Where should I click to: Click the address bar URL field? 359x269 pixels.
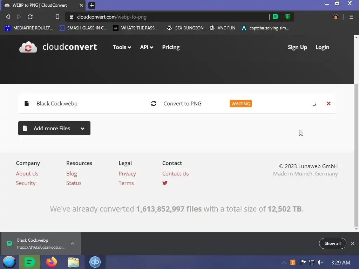(167, 17)
